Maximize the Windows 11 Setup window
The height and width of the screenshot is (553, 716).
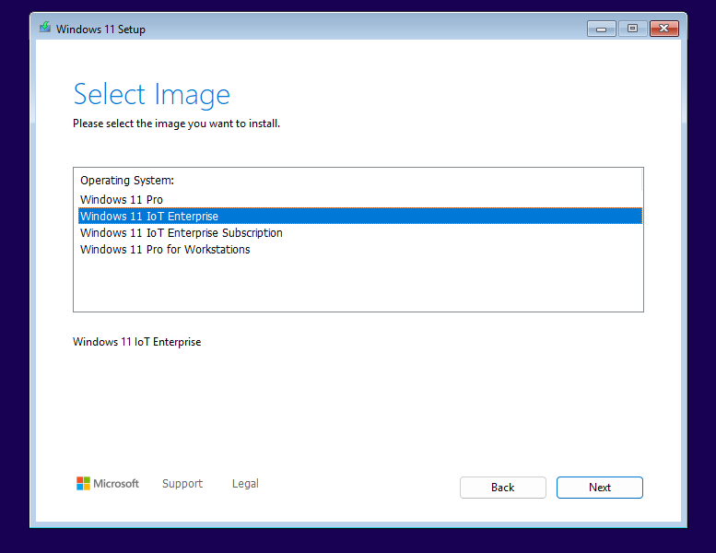[x=632, y=29]
